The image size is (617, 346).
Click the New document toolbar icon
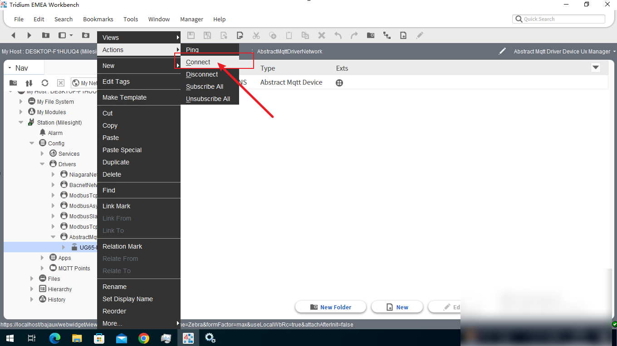click(403, 35)
